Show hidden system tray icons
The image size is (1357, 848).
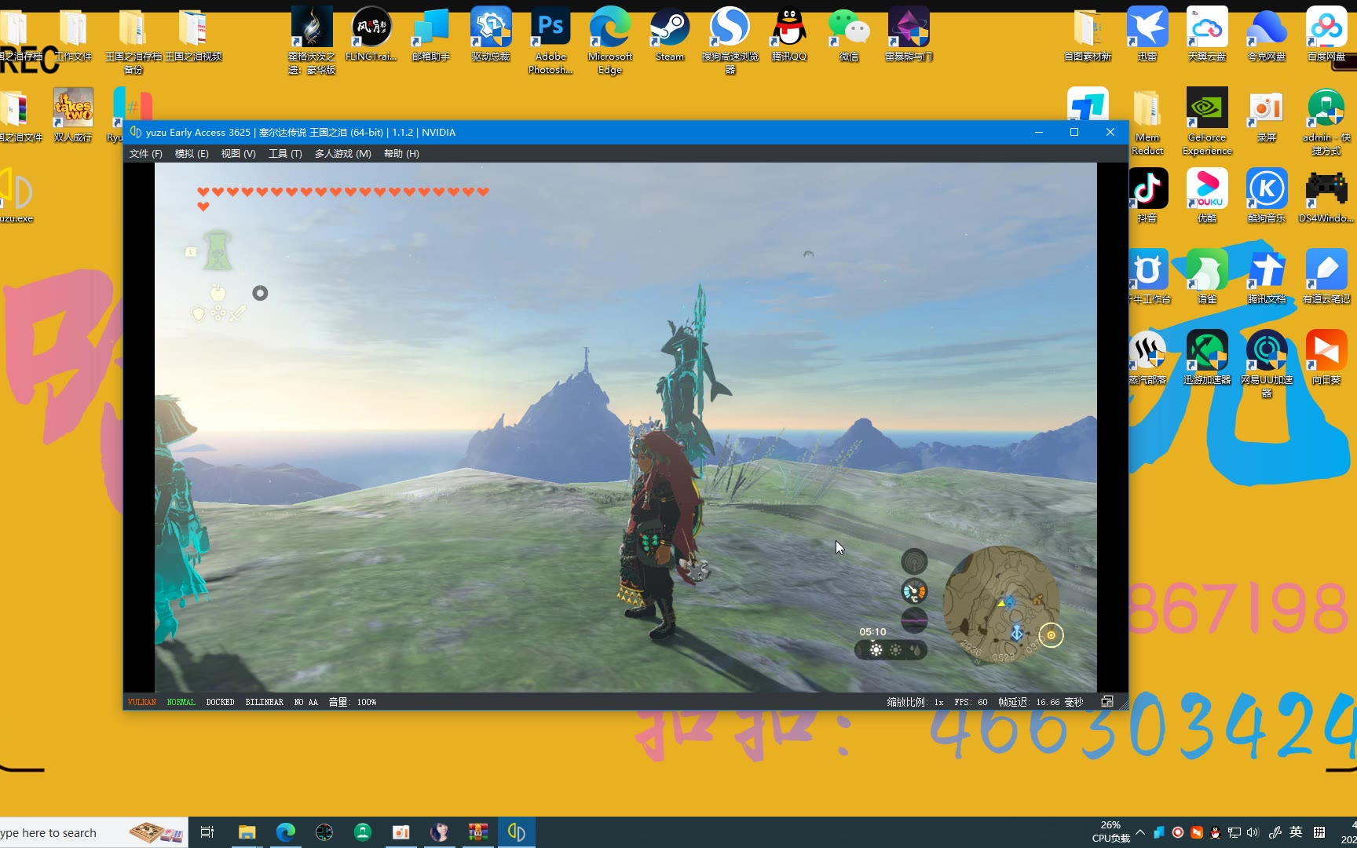(x=1140, y=832)
